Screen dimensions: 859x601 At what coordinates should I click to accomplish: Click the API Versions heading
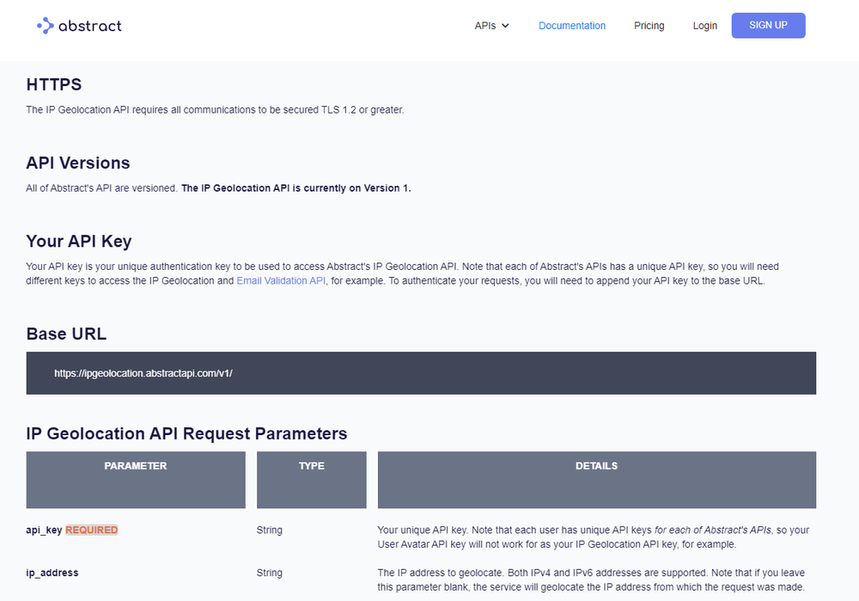(78, 163)
